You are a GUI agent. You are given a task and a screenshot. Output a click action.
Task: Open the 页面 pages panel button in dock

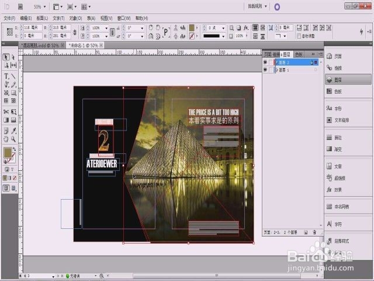point(348,56)
